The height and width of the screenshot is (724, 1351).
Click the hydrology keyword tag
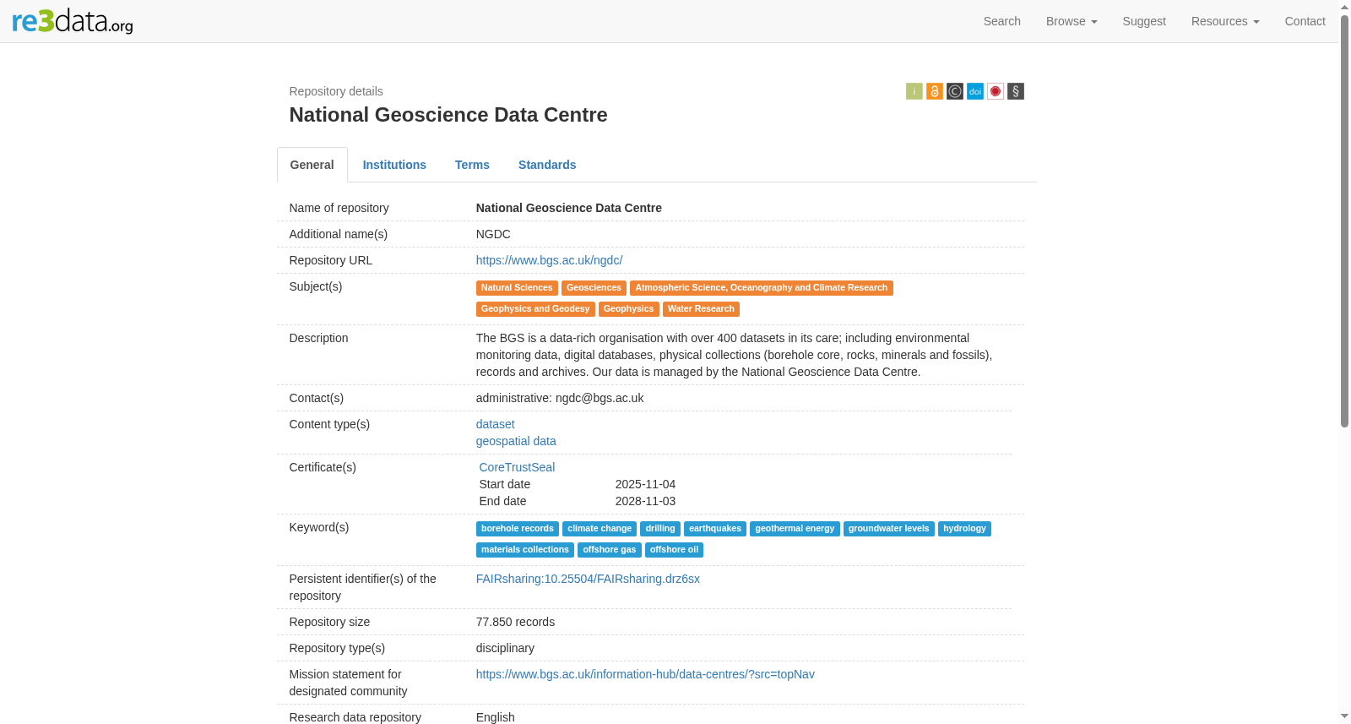coord(964,529)
